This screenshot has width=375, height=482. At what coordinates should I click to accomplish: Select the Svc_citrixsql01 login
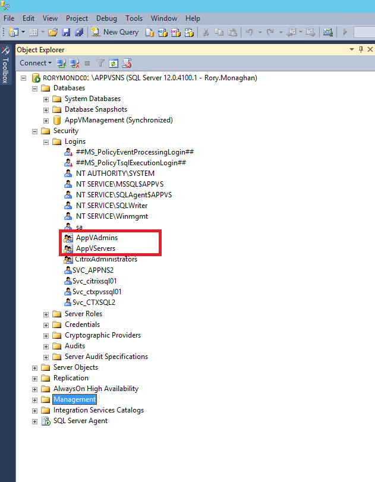(94, 281)
